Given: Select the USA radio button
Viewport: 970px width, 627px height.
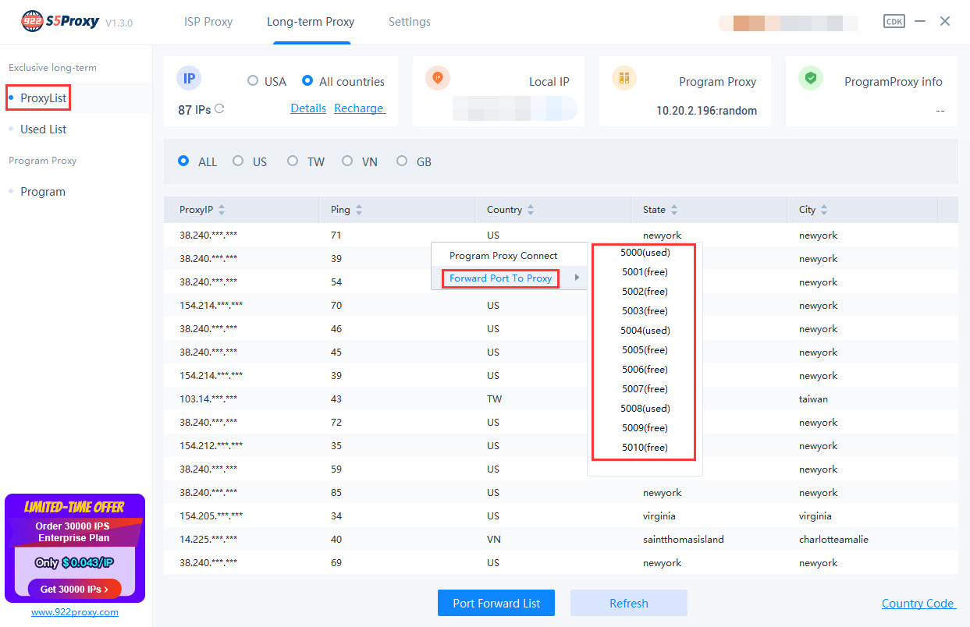Looking at the screenshot, I should pos(253,80).
